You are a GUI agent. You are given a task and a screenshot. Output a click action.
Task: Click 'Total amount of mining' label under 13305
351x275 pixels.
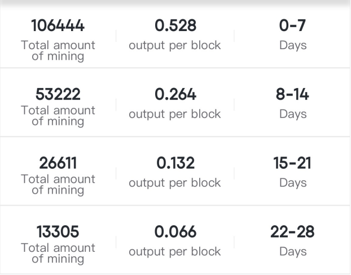coord(58,254)
